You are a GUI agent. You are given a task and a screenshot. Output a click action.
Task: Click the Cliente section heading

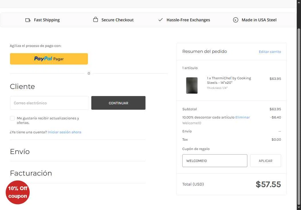[x=22, y=86]
